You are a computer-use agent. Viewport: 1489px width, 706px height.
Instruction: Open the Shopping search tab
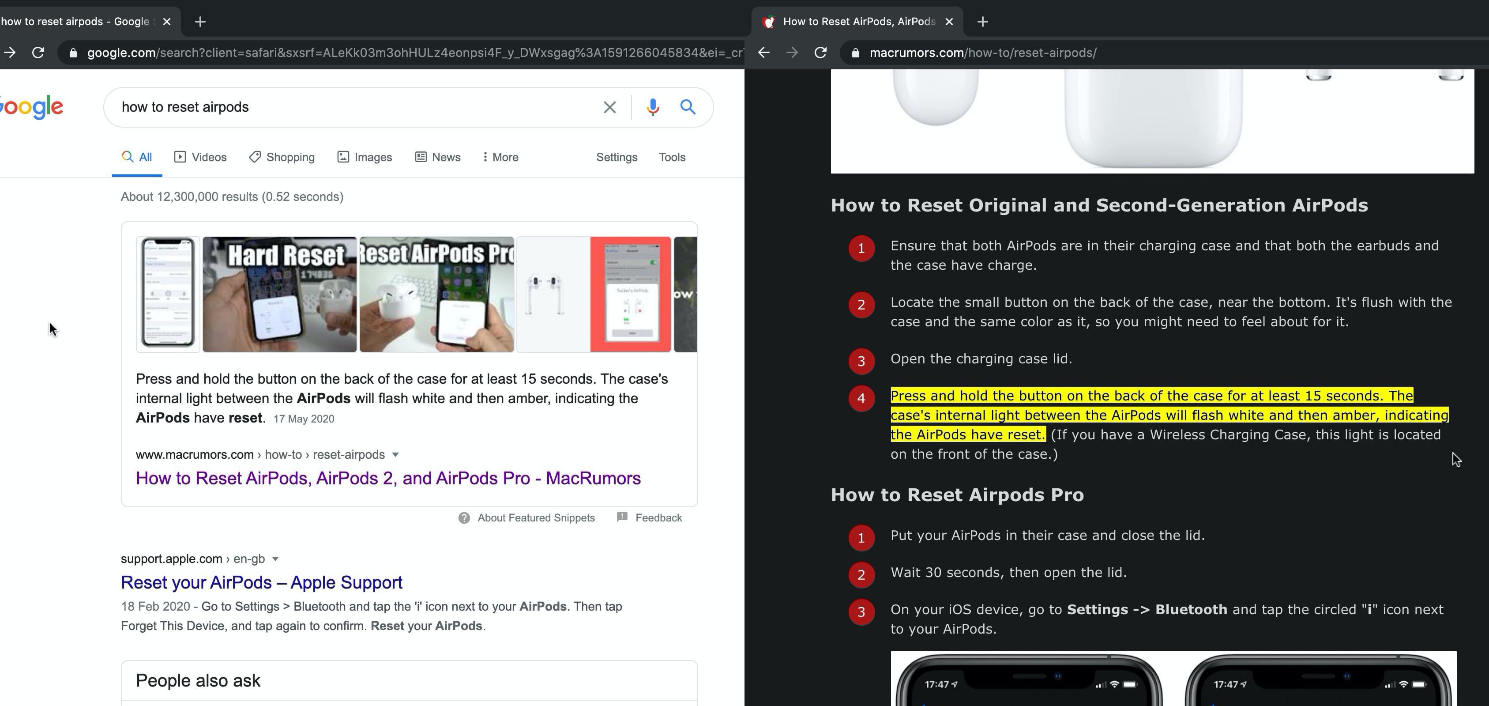pyautogui.click(x=282, y=157)
